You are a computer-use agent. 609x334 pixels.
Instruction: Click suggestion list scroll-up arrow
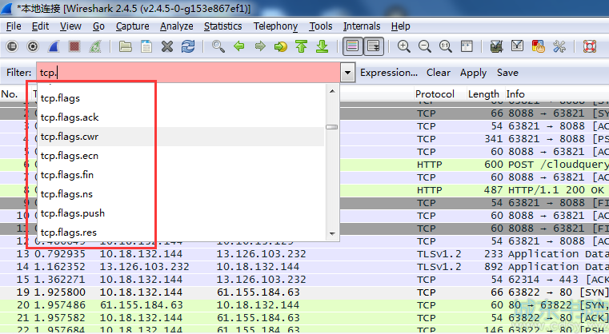[331, 91]
